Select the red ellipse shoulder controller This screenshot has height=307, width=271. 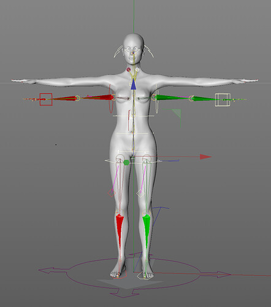click(110, 98)
